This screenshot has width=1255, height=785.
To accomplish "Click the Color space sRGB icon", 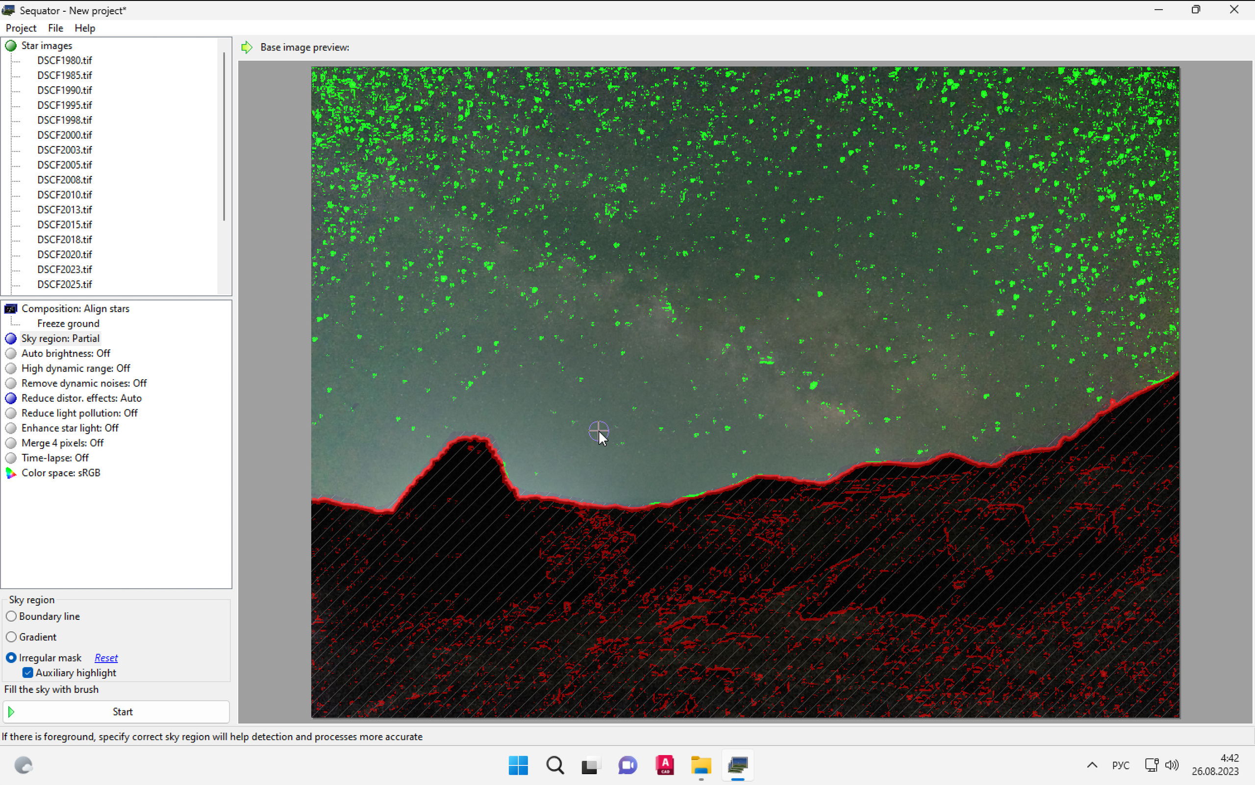I will click(10, 473).
